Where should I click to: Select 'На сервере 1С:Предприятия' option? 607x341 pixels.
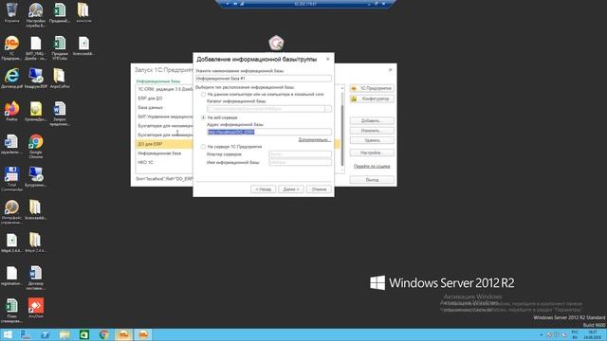(203, 147)
